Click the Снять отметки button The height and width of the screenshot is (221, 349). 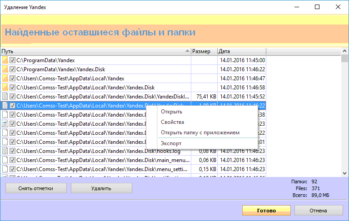click(36, 188)
